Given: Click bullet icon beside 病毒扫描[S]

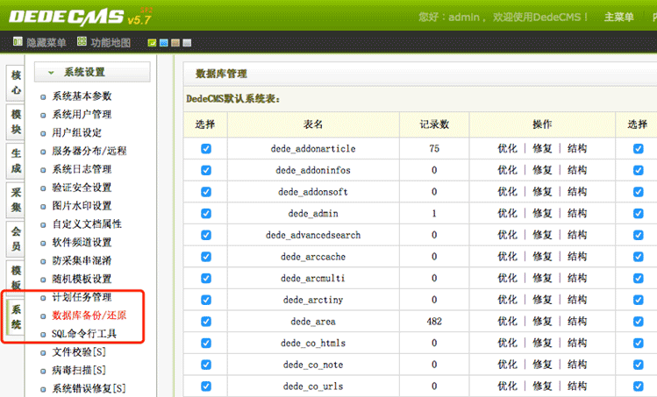Looking at the screenshot, I should point(44,370).
